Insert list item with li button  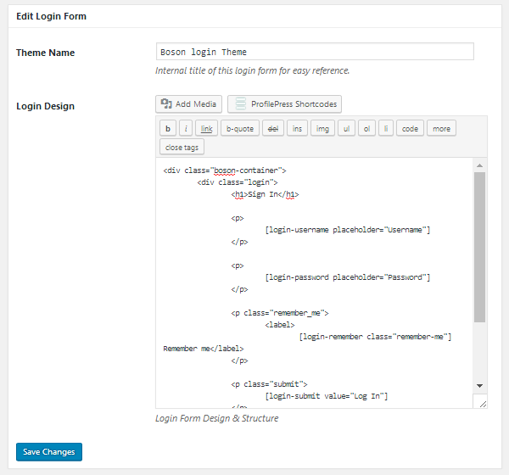click(386, 128)
